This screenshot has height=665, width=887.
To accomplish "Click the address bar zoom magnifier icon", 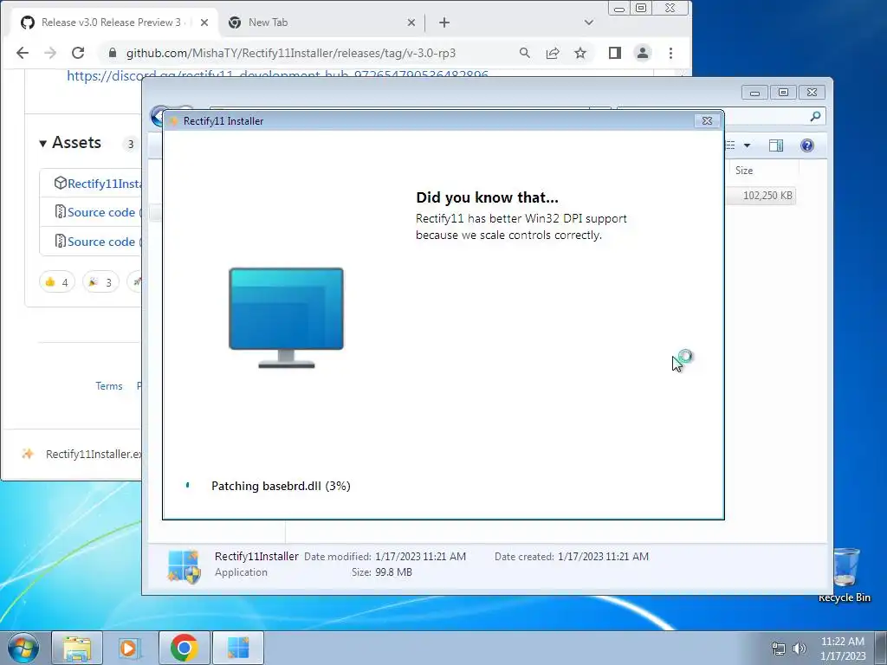I will (525, 53).
